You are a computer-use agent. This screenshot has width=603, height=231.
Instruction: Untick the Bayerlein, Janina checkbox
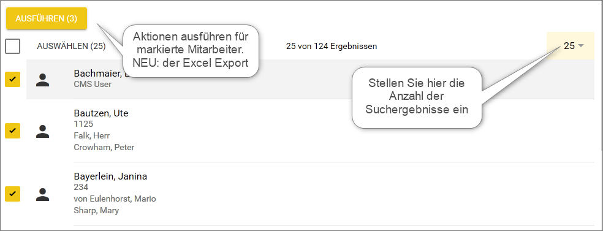(x=13, y=194)
